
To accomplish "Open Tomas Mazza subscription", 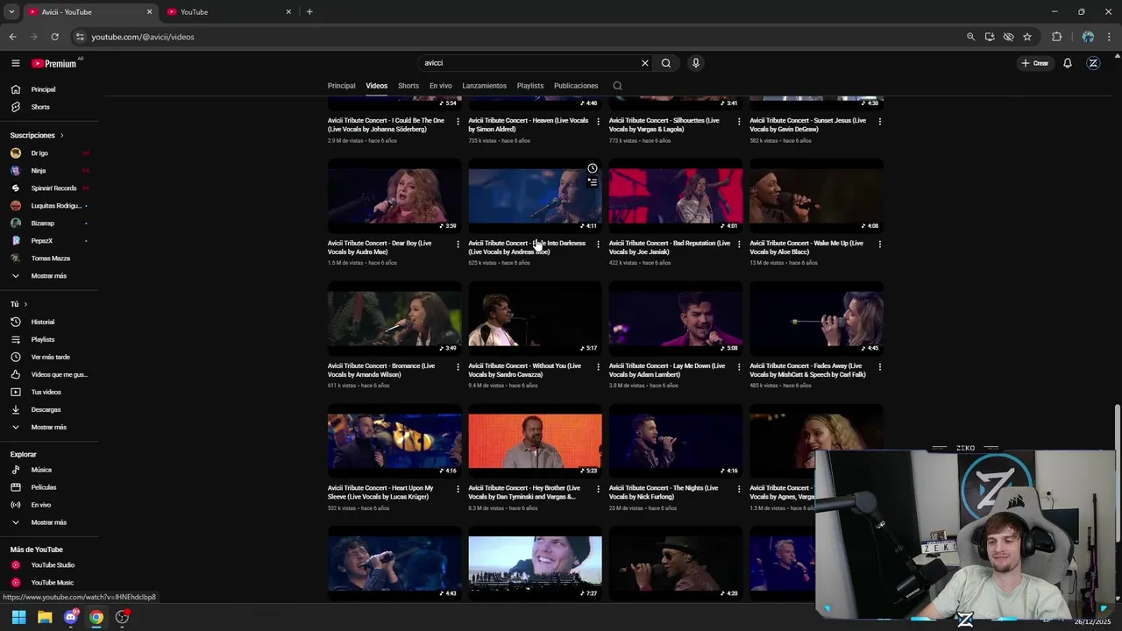I will (x=49, y=259).
